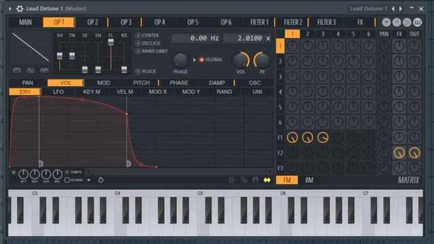Viewport: 434px width, 244px height.
Task: Click the operator VOL knob
Action: coord(241,60)
